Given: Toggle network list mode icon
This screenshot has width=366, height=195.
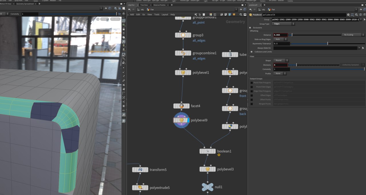Looking at the screenshot, I should coord(203,14).
